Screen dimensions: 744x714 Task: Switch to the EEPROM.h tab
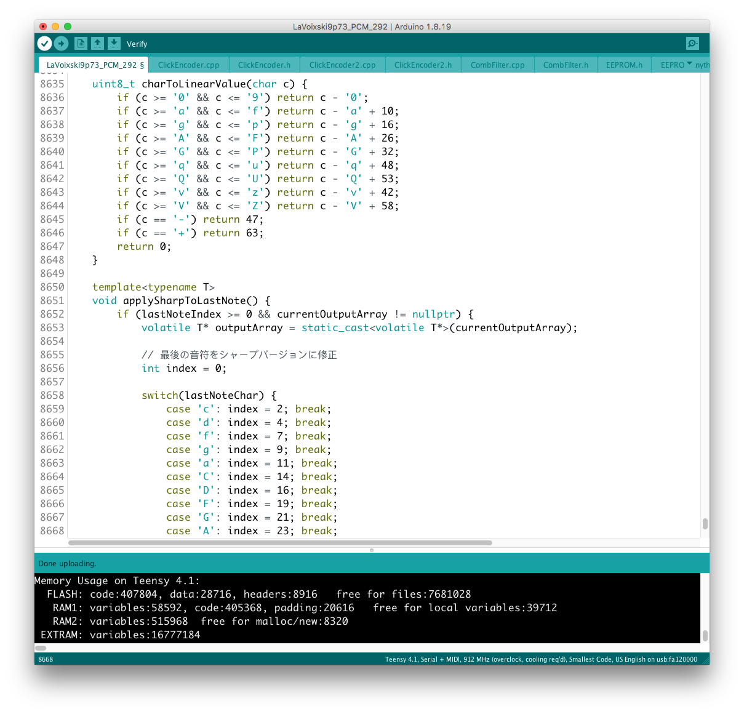(624, 65)
